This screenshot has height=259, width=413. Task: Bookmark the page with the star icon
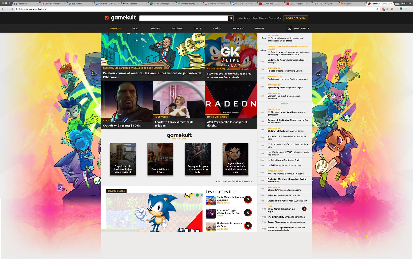tap(378, 9)
